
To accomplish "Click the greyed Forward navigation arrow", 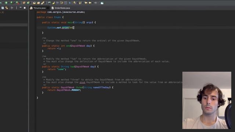I will pos(95,3).
